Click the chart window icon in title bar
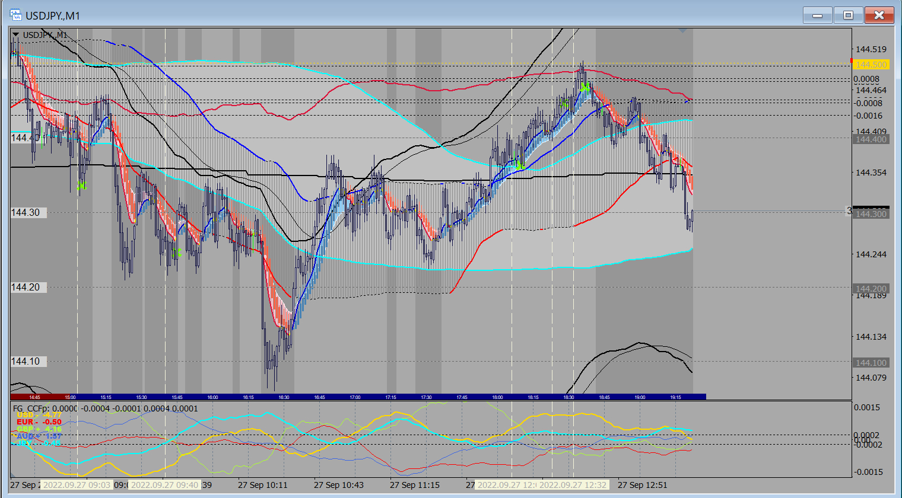 15,15
